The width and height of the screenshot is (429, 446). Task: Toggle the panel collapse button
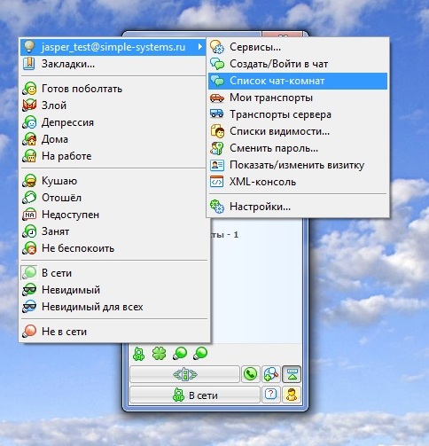[292, 374]
